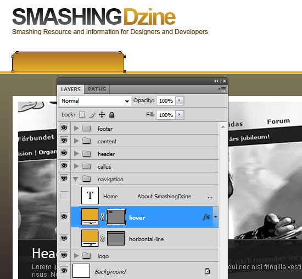302x279 pixels.
Task: Hide the logo group
Action: [64, 255]
